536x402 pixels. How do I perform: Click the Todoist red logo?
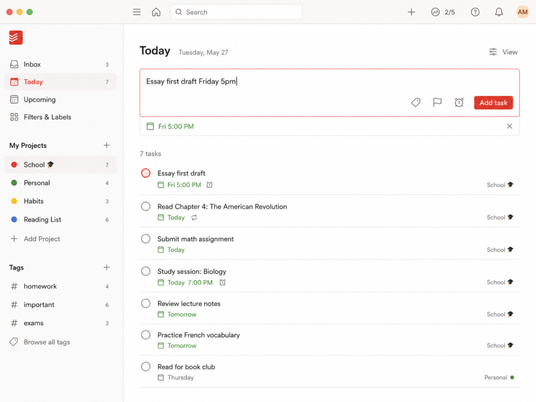pyautogui.click(x=16, y=38)
